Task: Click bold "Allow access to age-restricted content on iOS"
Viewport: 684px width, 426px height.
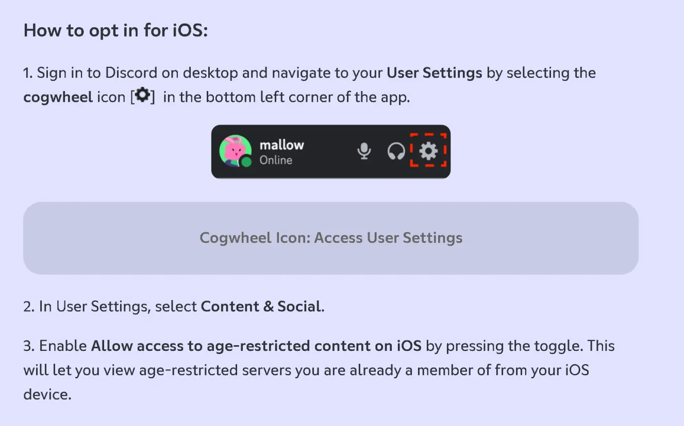Action: pos(256,346)
